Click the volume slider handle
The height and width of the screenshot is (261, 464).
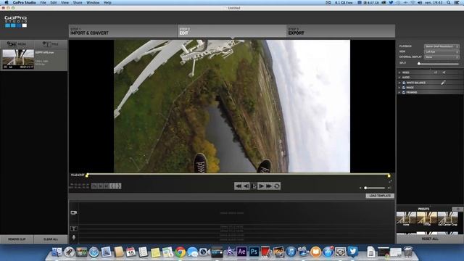[365, 188]
